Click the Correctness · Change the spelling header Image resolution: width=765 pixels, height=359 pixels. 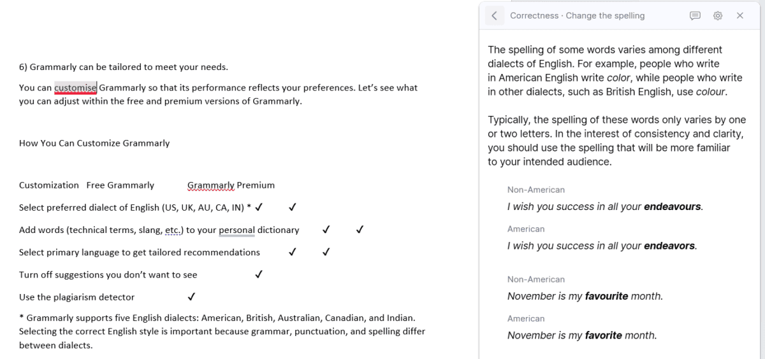[578, 16]
